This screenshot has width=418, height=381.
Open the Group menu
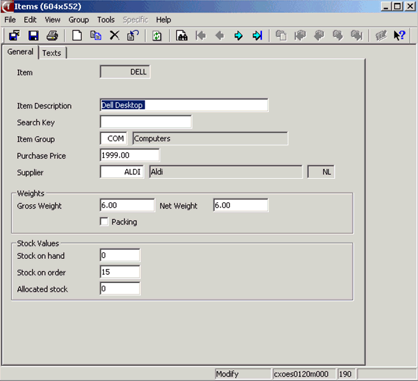(x=79, y=20)
